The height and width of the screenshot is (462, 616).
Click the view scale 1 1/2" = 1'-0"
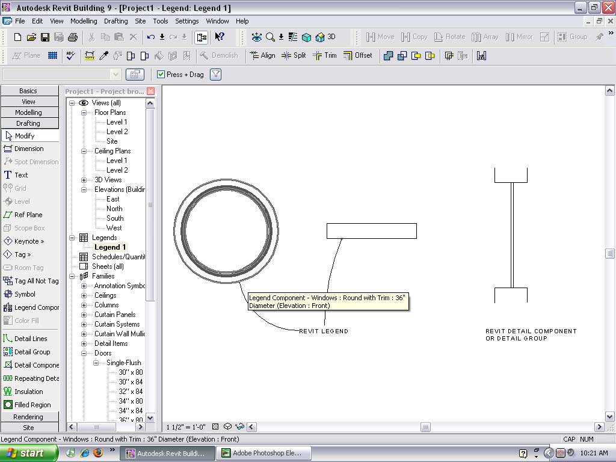[x=186, y=427]
